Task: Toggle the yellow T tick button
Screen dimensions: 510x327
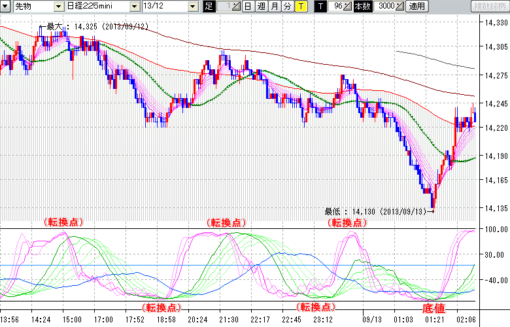Action: 300,7
